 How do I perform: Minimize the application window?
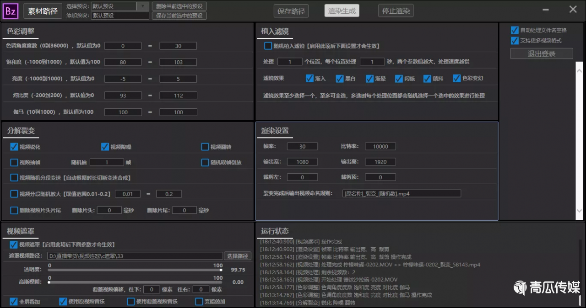(x=546, y=10)
